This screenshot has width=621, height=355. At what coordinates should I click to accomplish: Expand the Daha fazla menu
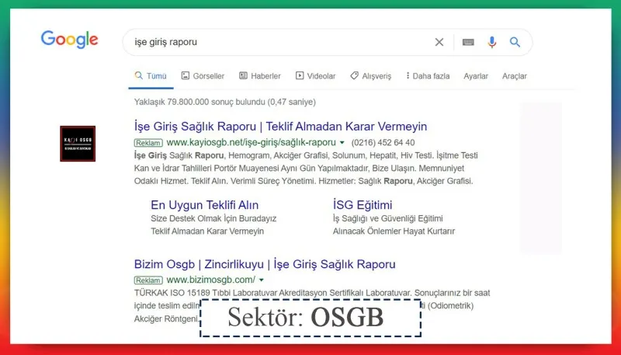point(428,75)
